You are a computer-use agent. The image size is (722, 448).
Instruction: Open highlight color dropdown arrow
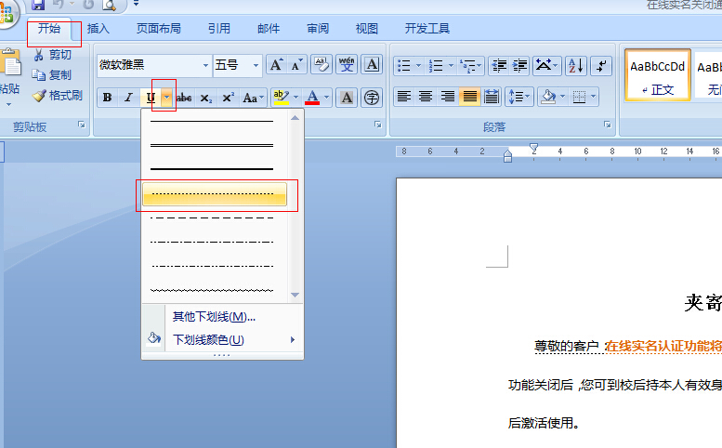coord(296,98)
